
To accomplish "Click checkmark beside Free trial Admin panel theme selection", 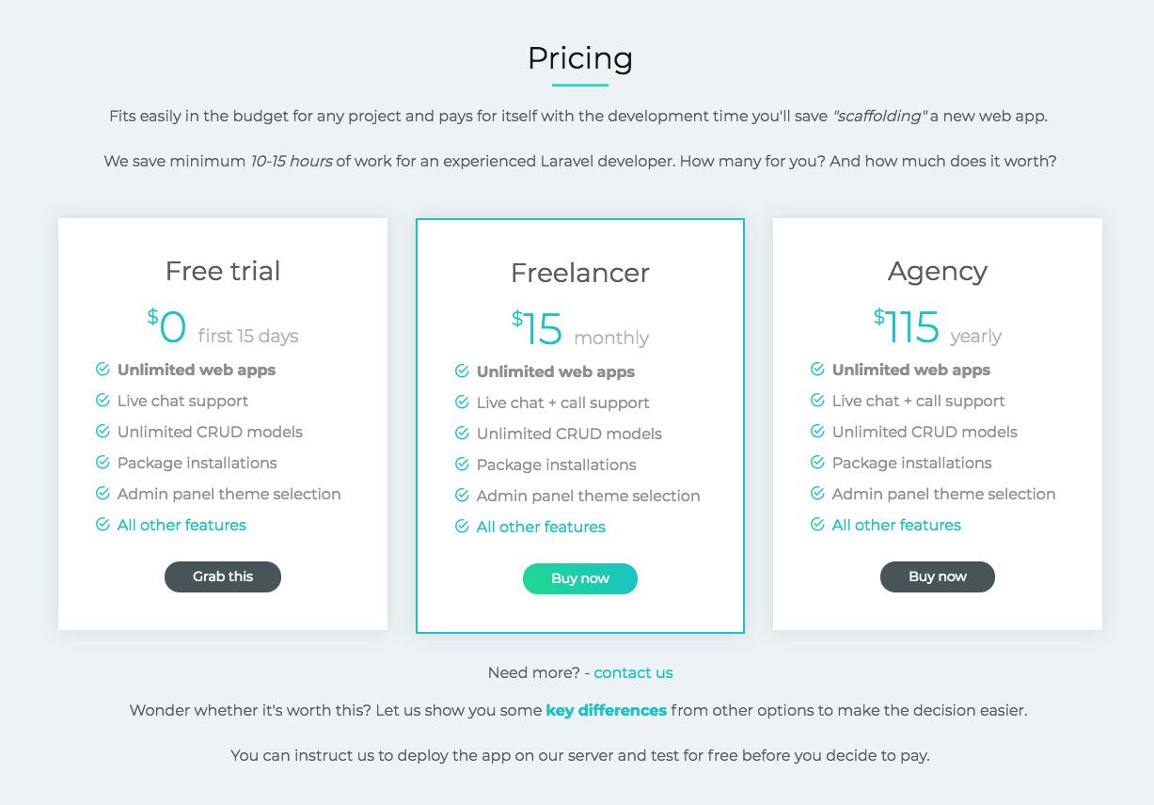I will [x=103, y=494].
